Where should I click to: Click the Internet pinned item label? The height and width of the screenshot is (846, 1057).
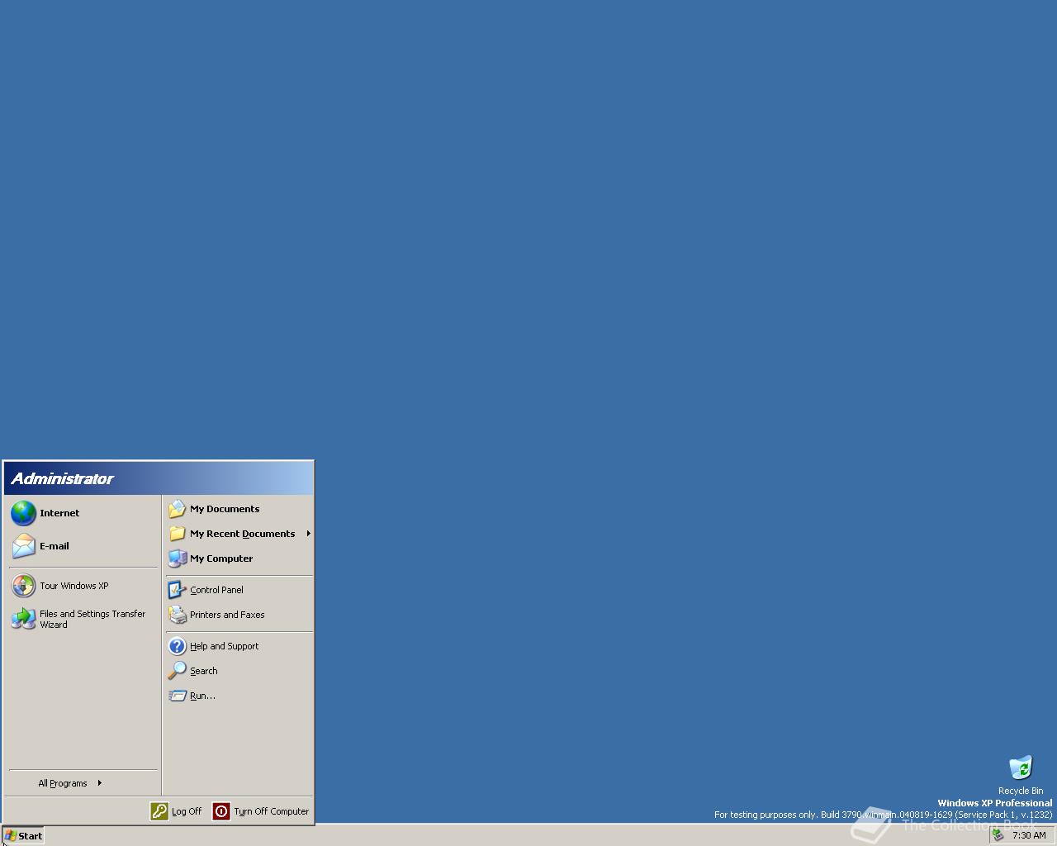coord(59,513)
